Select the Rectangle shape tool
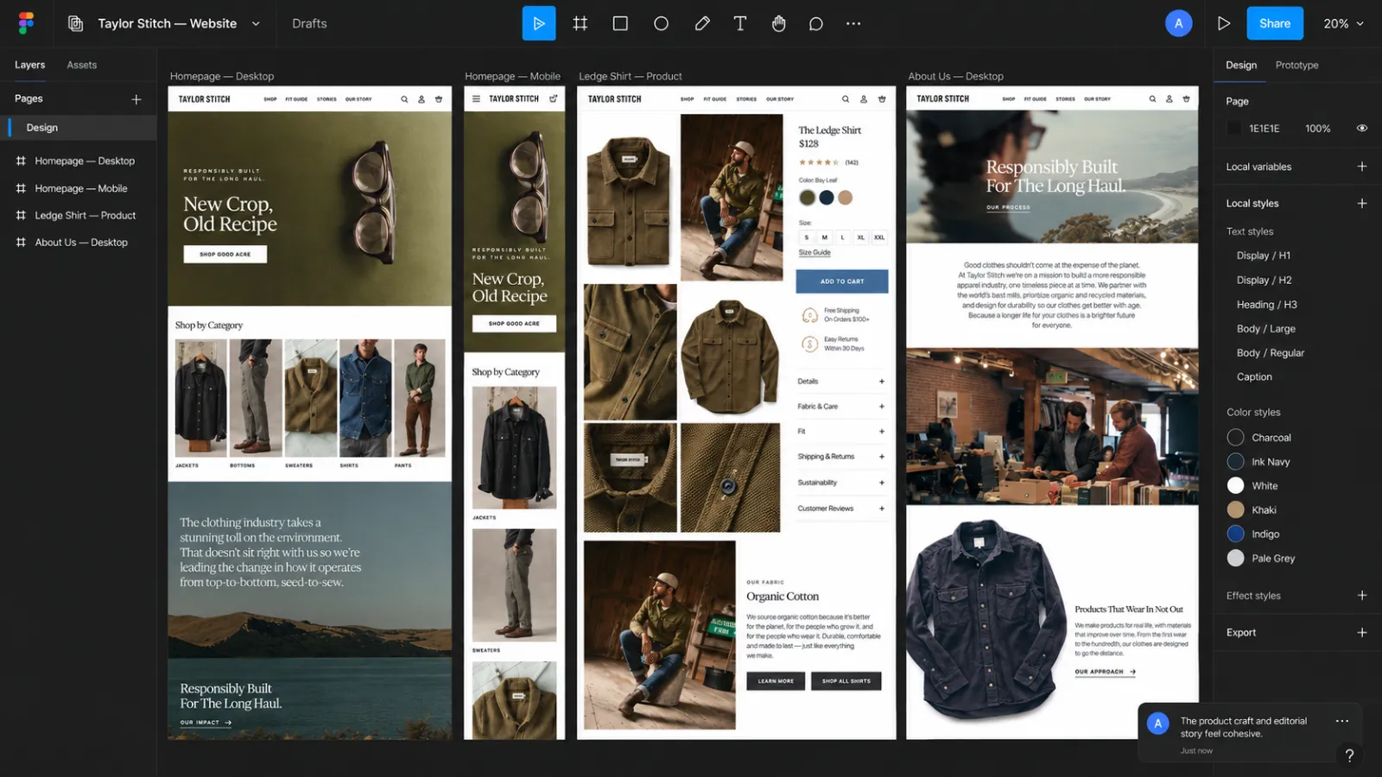Viewport: 1382px width, 777px height. pyautogui.click(x=620, y=23)
